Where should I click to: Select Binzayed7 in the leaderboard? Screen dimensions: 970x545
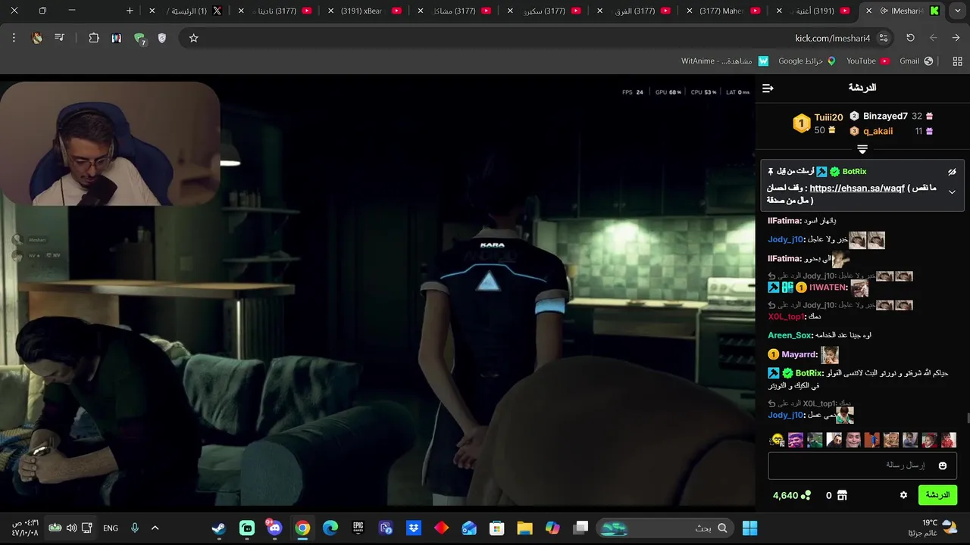(885, 116)
